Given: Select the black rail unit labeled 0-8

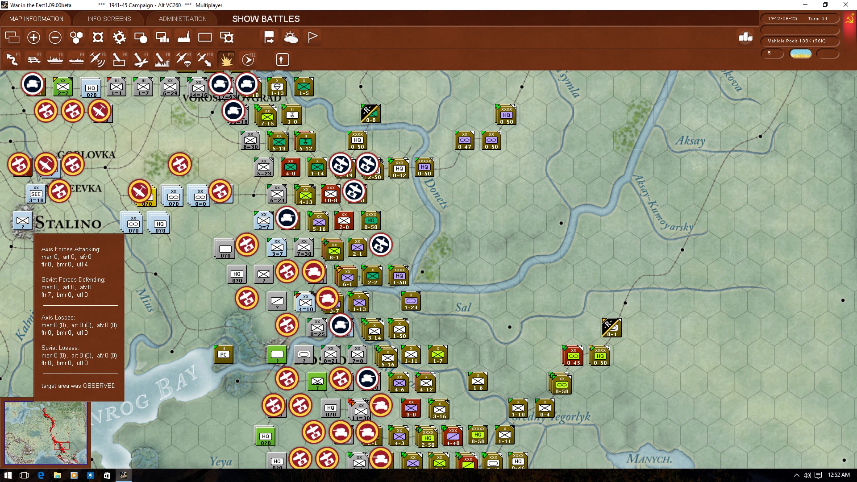Looking at the screenshot, I should (x=370, y=114).
